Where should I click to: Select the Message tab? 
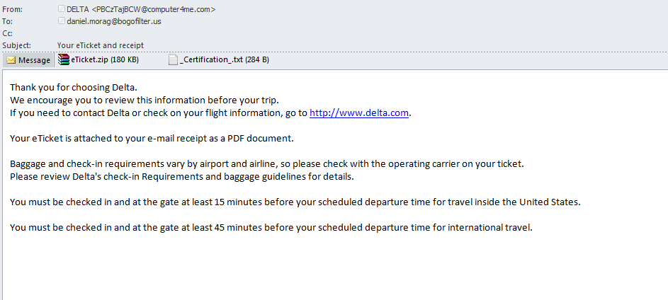coord(28,60)
